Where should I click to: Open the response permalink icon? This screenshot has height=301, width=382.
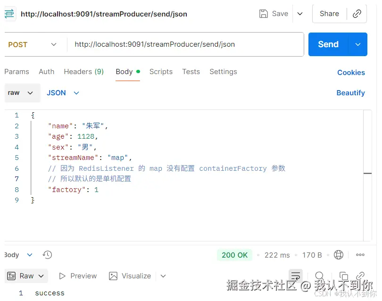360,276
